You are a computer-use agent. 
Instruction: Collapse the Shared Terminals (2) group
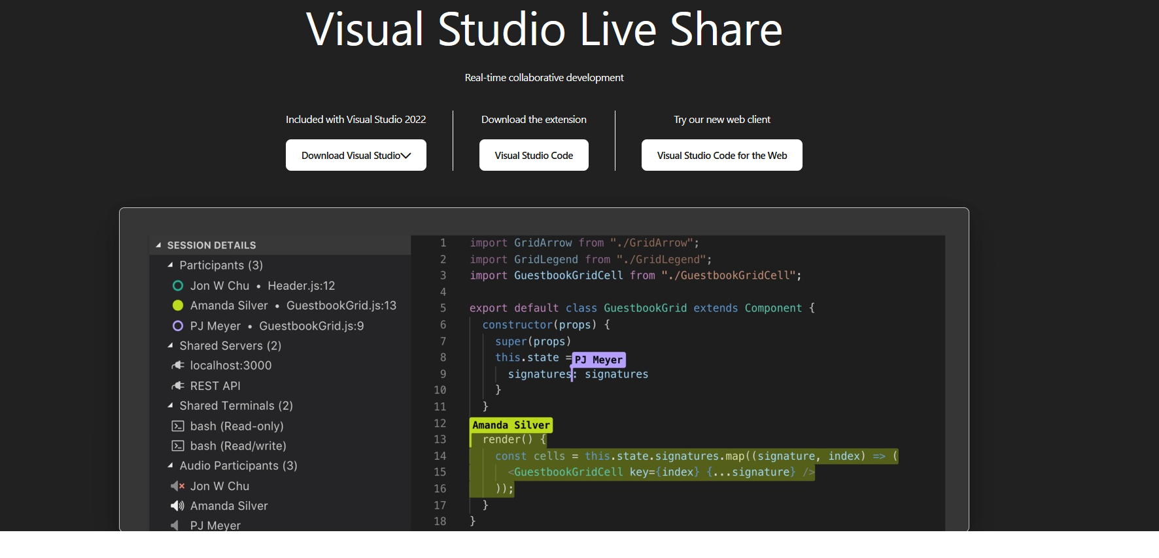(170, 406)
